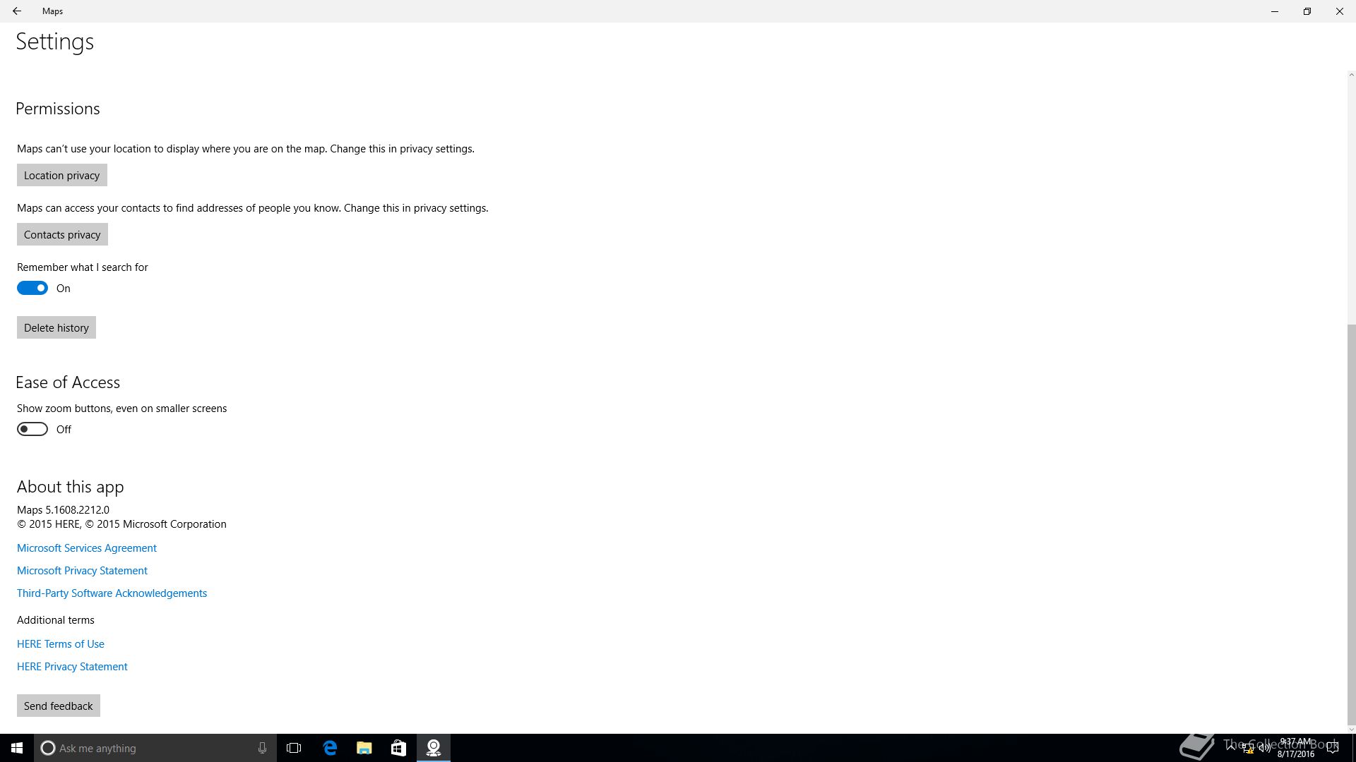The image size is (1356, 762).
Task: Click the network icon in the system tray
Action: 1247,749
